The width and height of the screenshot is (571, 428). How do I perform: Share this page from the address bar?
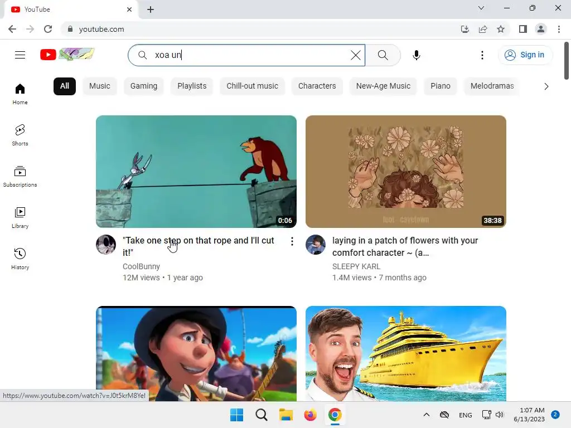pyautogui.click(x=483, y=29)
